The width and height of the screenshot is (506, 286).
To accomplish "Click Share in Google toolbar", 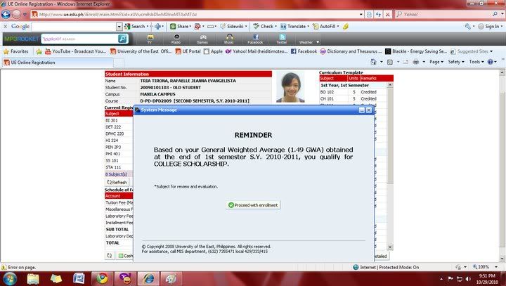I will click(x=181, y=27).
